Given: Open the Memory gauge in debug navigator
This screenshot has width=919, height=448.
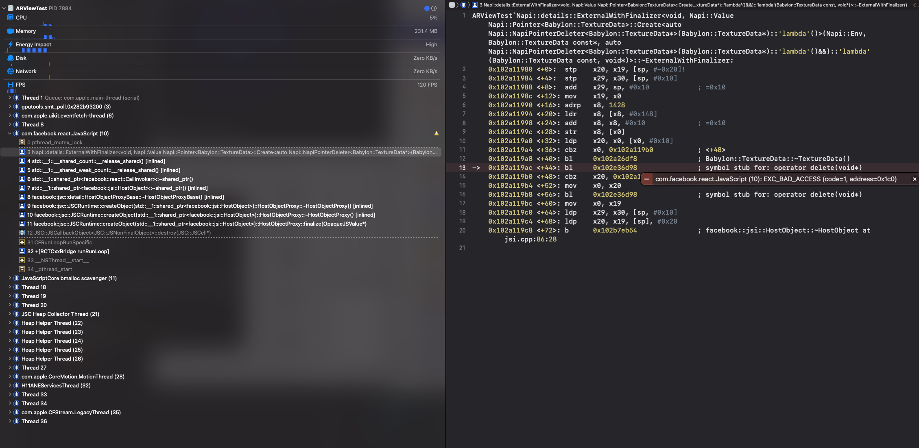Looking at the screenshot, I should pyautogui.click(x=10, y=31).
